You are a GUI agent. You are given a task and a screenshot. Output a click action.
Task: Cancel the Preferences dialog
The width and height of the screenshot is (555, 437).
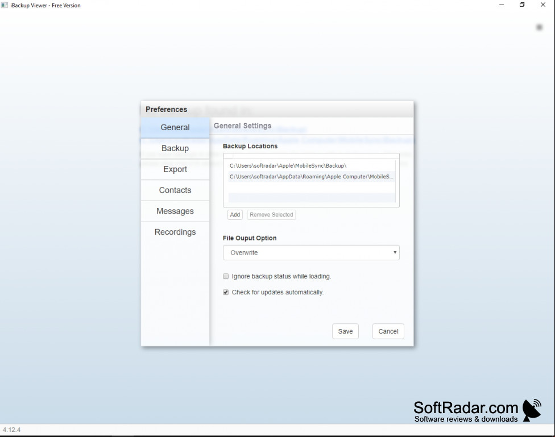[388, 331]
